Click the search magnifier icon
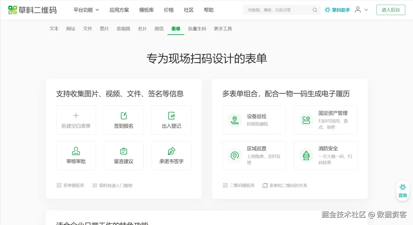Viewport: 413px width, 225px height. [x=315, y=10]
